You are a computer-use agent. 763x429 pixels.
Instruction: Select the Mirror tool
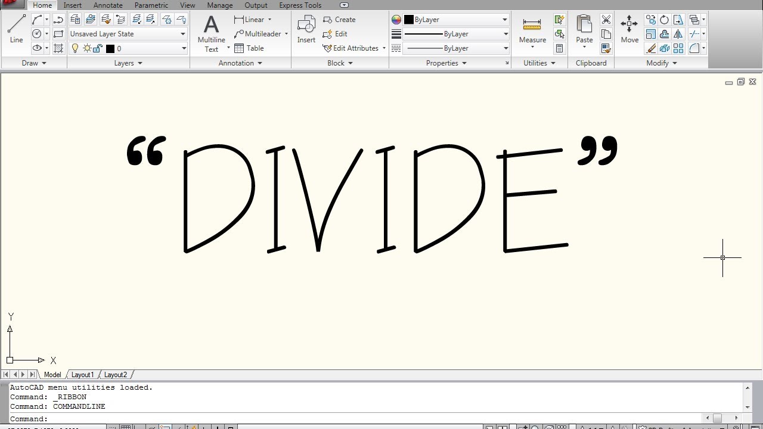(x=678, y=34)
